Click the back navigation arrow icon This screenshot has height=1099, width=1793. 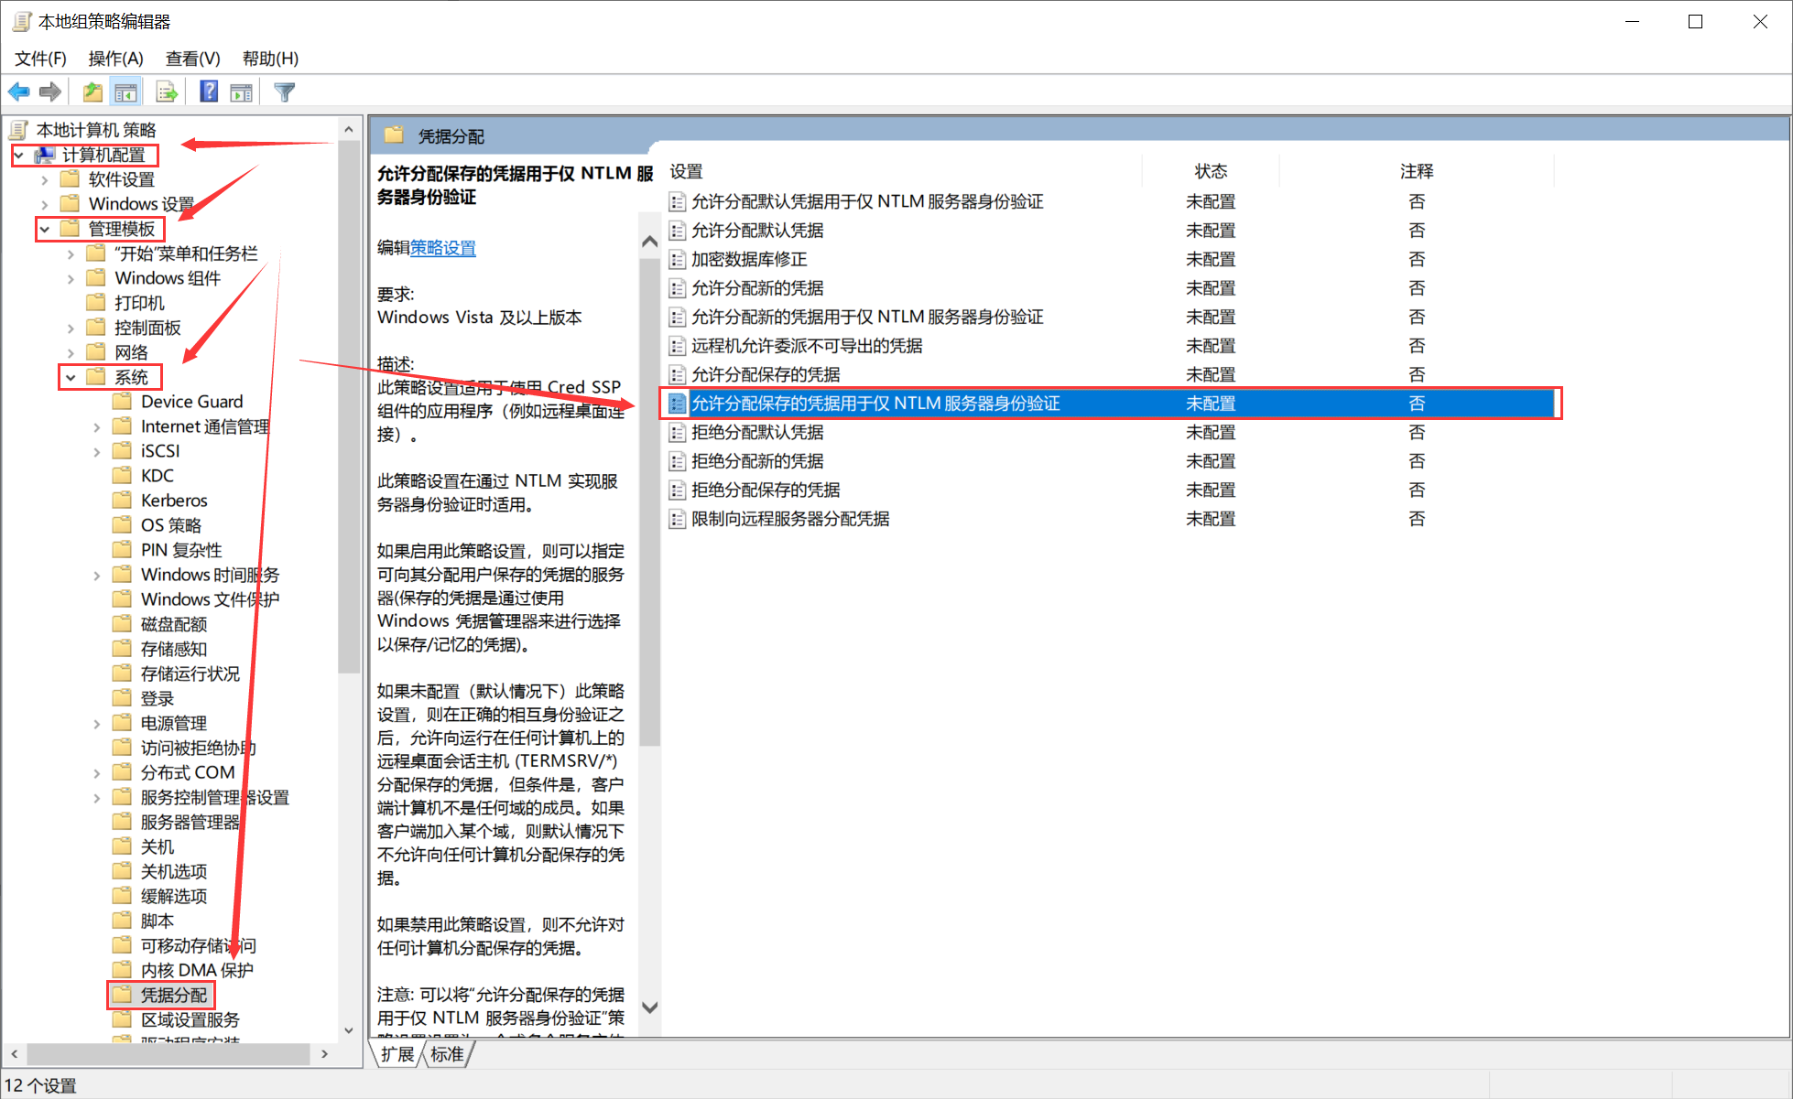pos(18,91)
